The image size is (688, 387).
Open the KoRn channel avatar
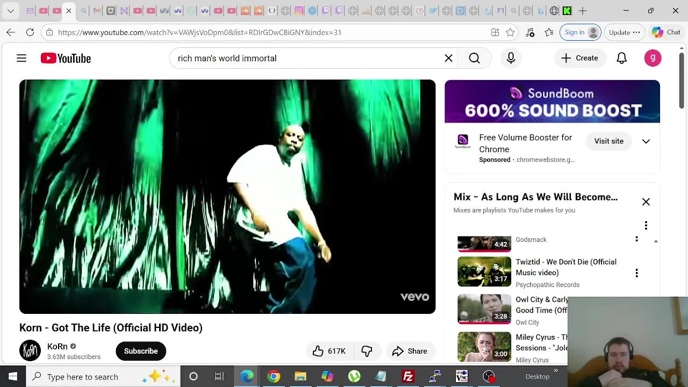[30, 350]
